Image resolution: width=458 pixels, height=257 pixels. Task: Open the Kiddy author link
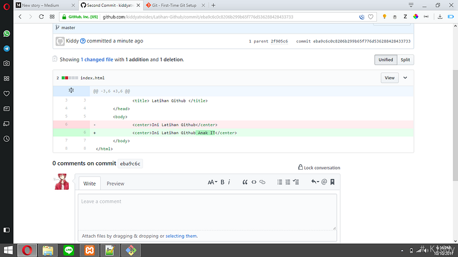(73, 41)
